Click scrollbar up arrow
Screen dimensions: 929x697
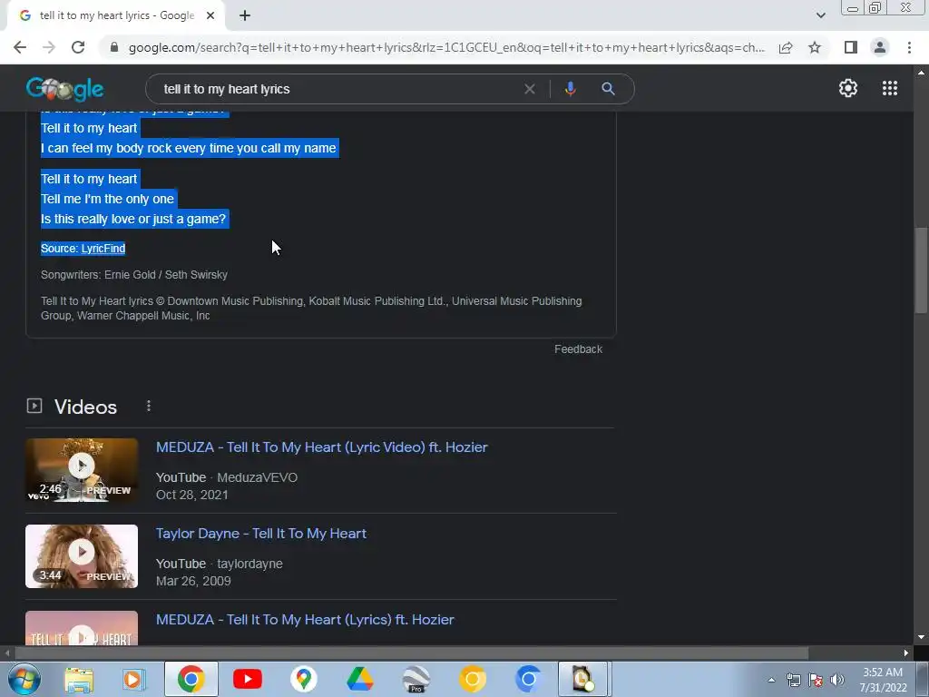click(921, 73)
